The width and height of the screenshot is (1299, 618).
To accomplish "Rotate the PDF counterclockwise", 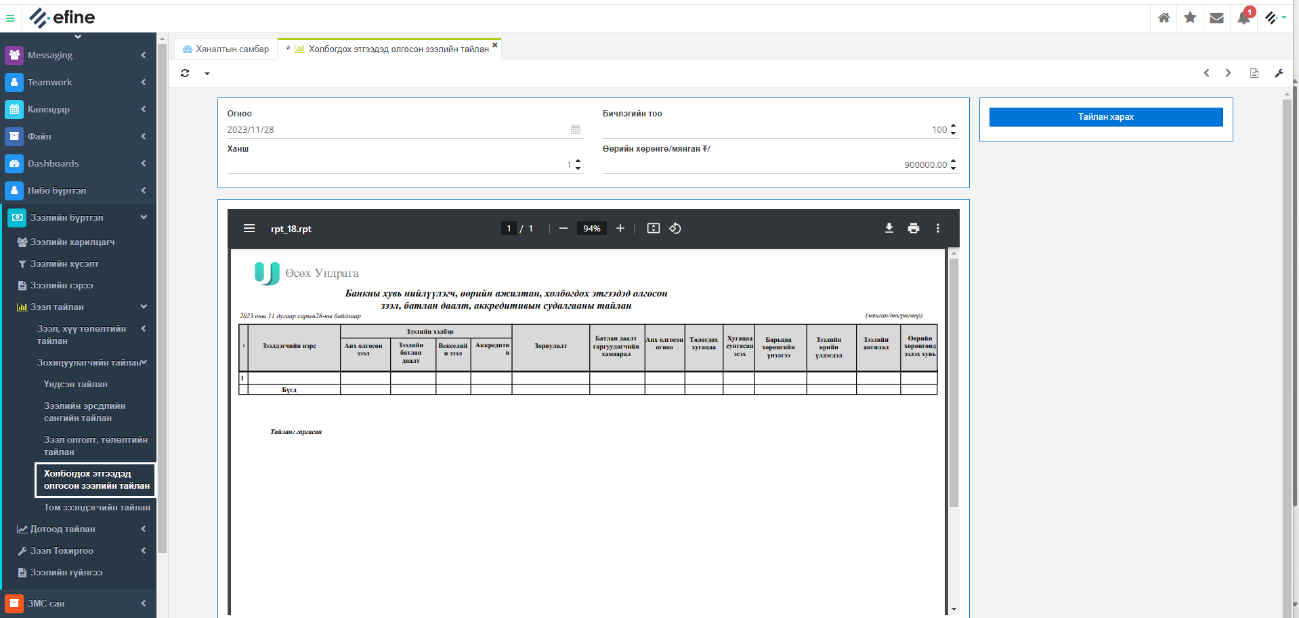I will (x=675, y=229).
